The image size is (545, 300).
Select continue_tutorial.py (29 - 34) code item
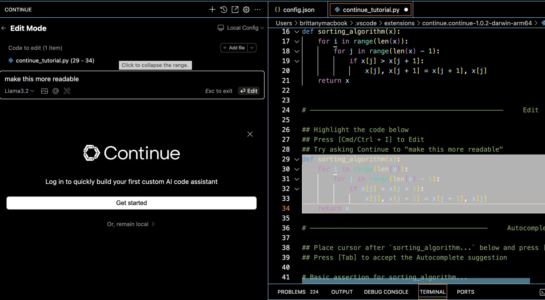click(51, 61)
